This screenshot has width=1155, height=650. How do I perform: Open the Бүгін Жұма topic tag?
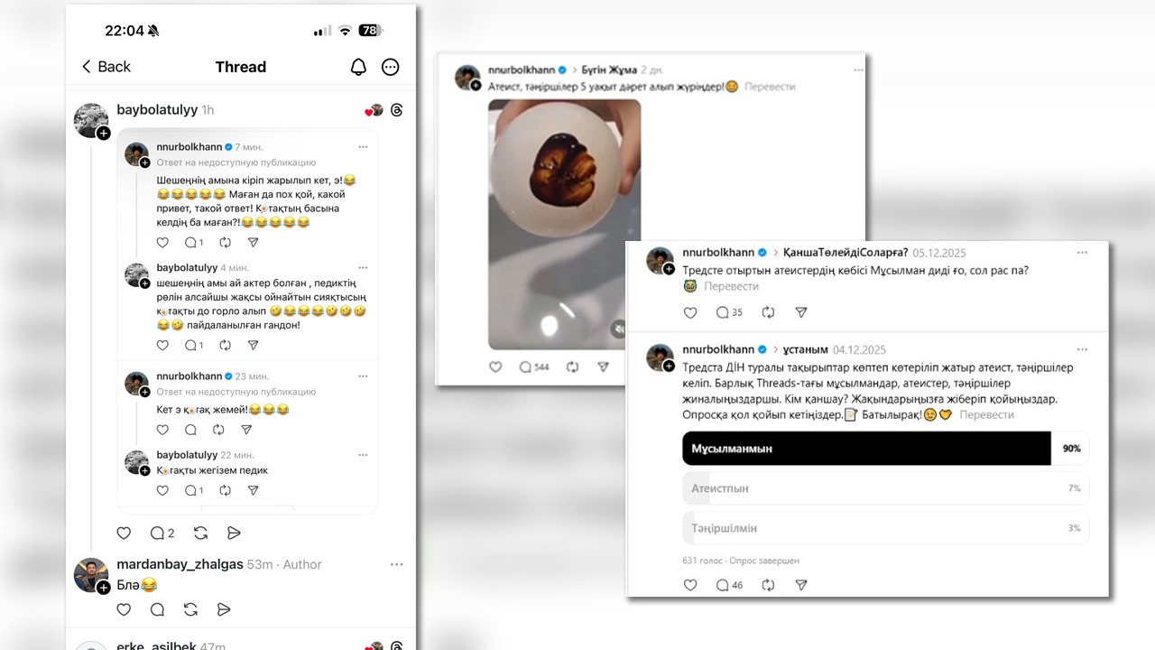point(609,70)
